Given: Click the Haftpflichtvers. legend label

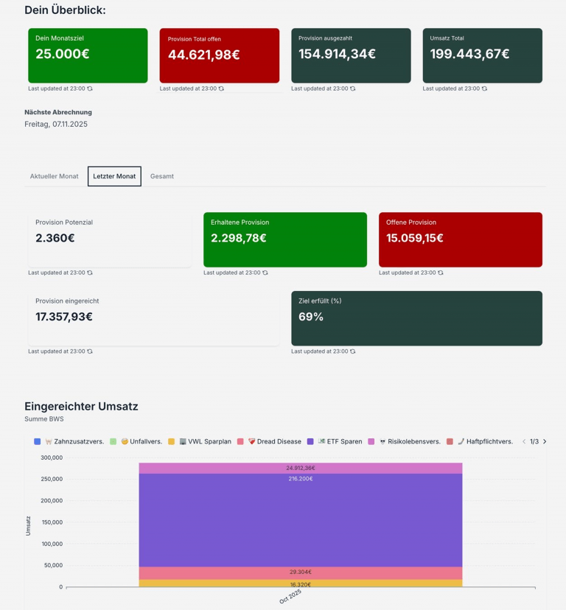Looking at the screenshot, I should coord(489,441).
